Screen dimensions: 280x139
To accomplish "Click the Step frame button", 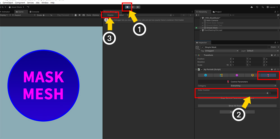I will click(138, 7).
